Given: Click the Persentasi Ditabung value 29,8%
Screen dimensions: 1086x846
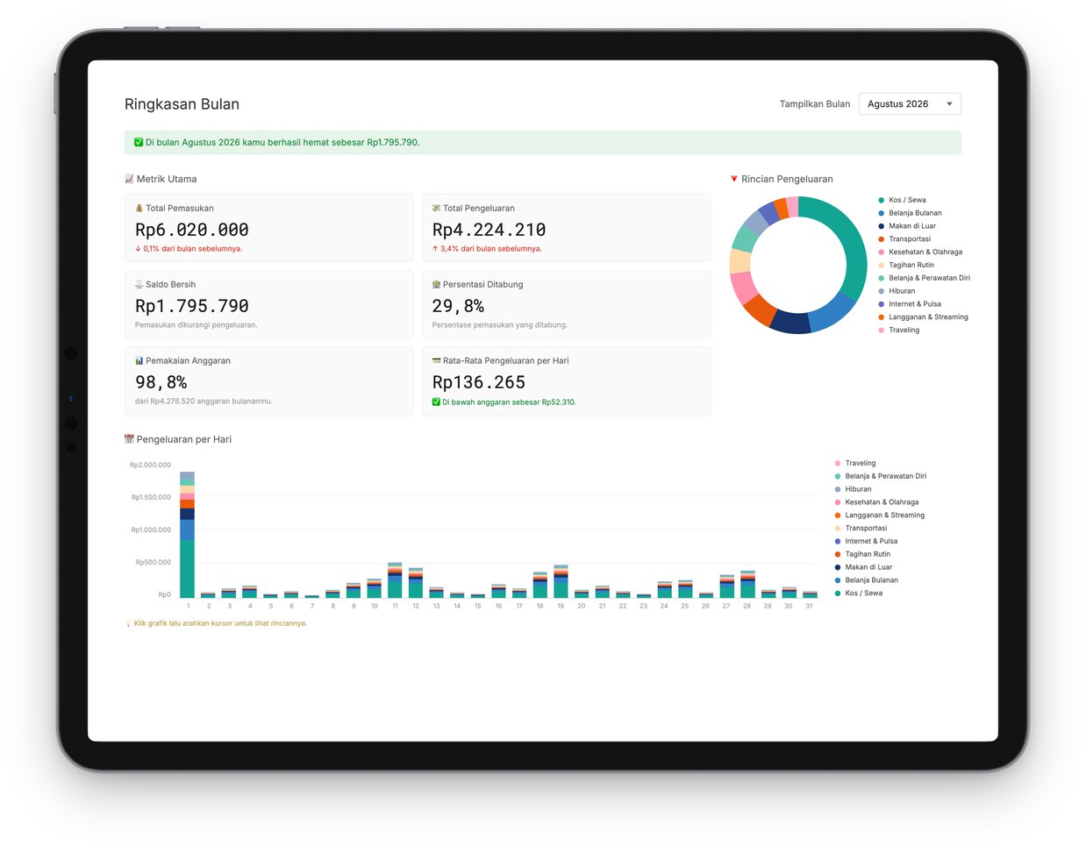Looking at the screenshot, I should (458, 306).
